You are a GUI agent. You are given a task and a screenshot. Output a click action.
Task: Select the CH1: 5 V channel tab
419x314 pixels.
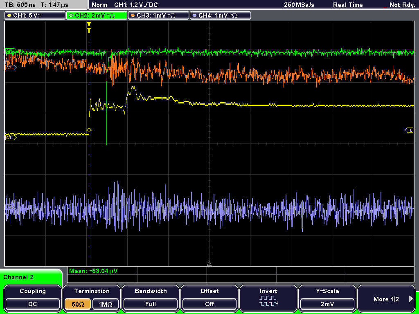[x=35, y=16]
